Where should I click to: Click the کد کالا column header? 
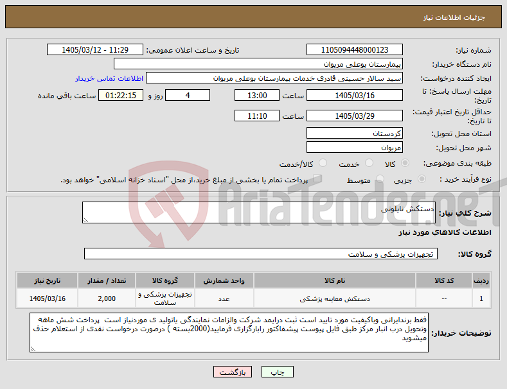(x=444, y=281)
